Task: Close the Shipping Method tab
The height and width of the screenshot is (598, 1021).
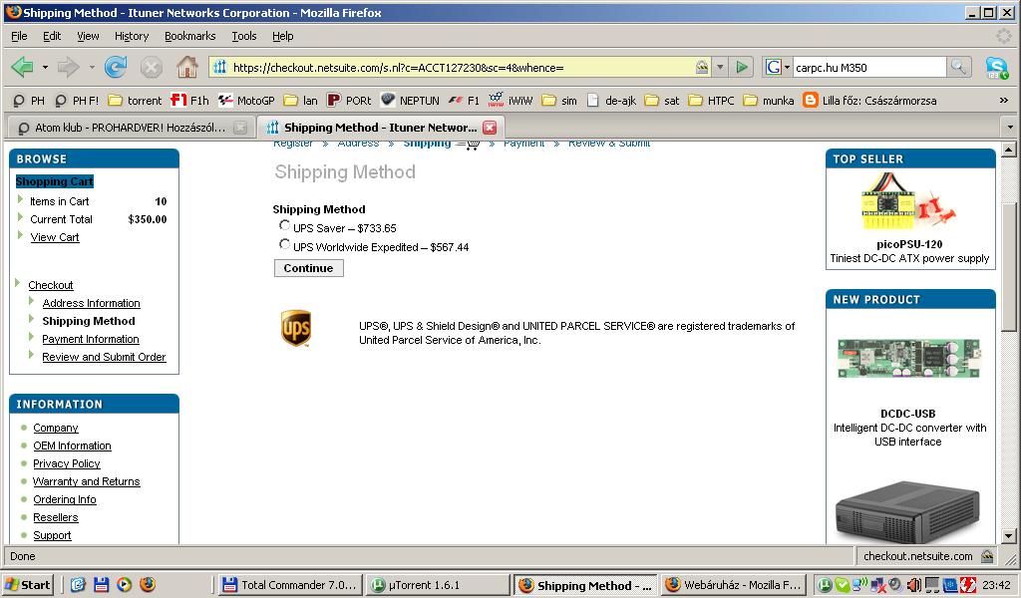Action: click(x=490, y=128)
